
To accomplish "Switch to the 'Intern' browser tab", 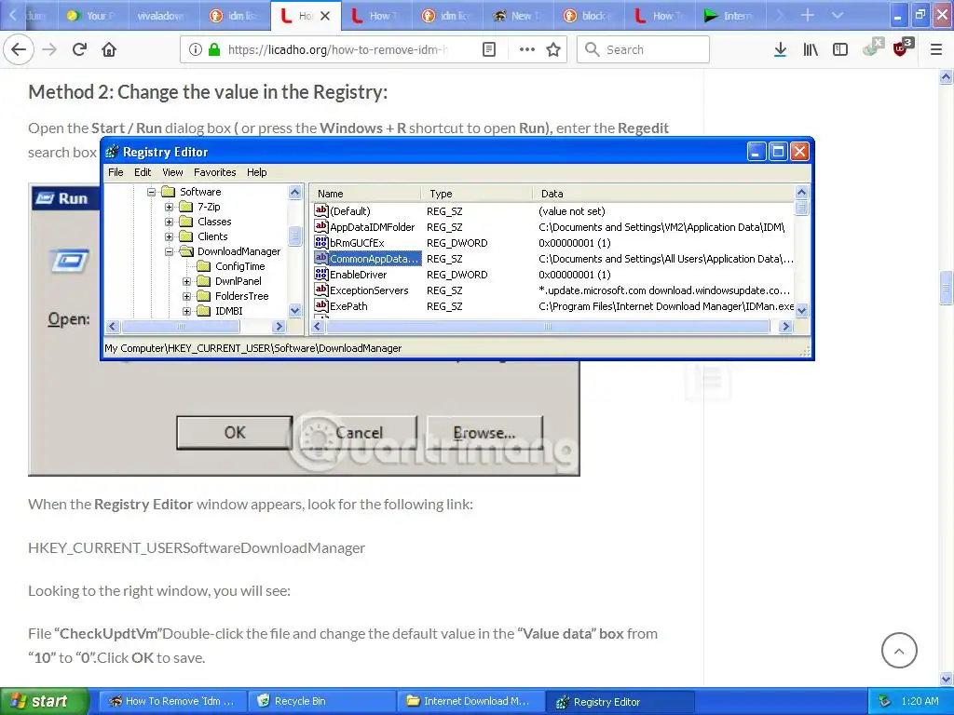I will (729, 16).
